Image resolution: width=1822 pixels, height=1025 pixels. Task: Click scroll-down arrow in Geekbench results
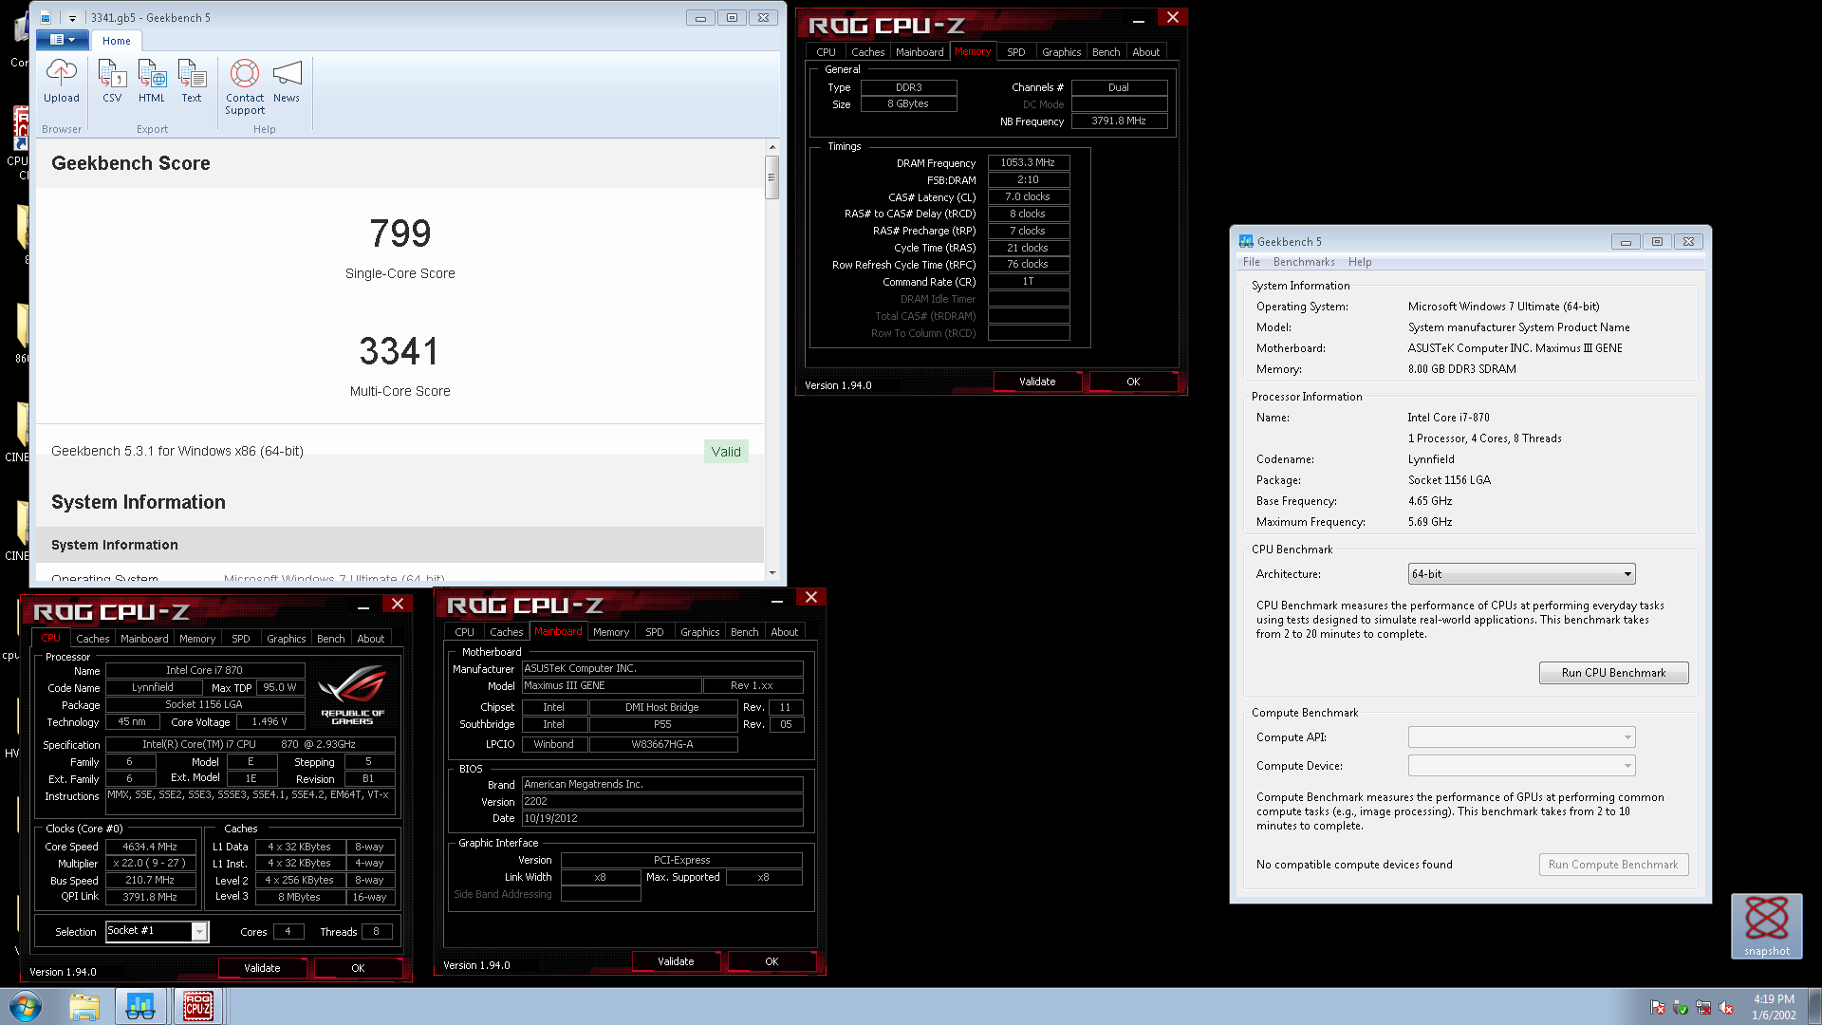pos(772,573)
